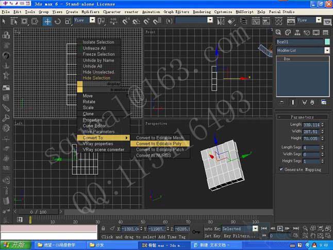Switch to the Hierarchy command panel
Image resolution: width=333 pixels, height=250 pixels.
[297, 32]
